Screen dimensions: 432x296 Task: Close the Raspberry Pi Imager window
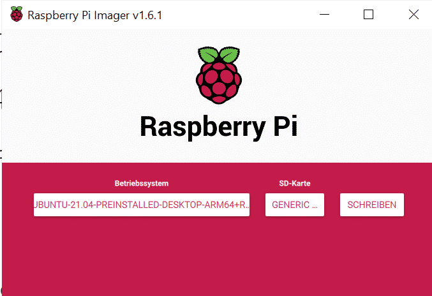(413, 14)
